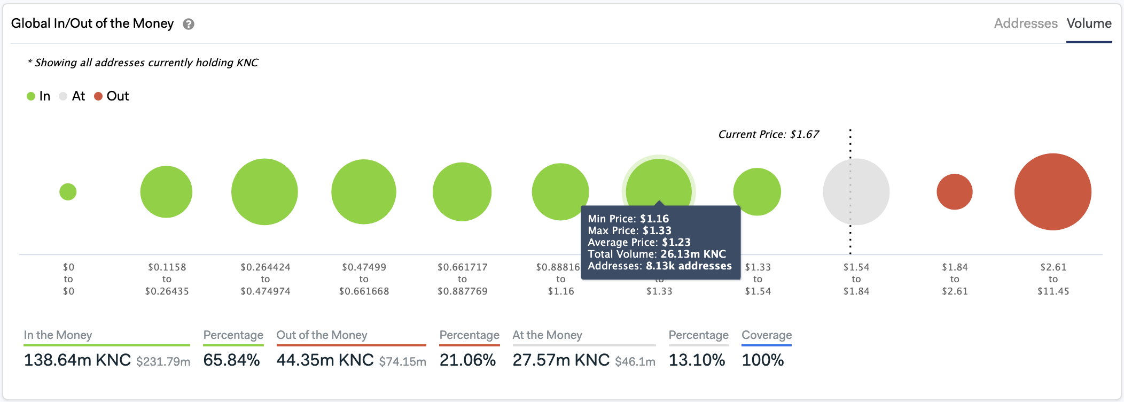This screenshot has height=402, width=1124.
Task: Switch to the Addresses tab
Action: pyautogui.click(x=1026, y=24)
